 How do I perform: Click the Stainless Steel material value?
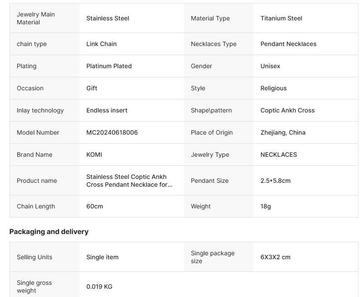(107, 18)
